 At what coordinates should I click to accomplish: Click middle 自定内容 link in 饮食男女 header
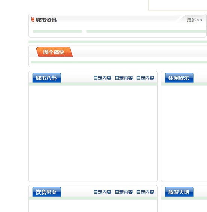124,192
